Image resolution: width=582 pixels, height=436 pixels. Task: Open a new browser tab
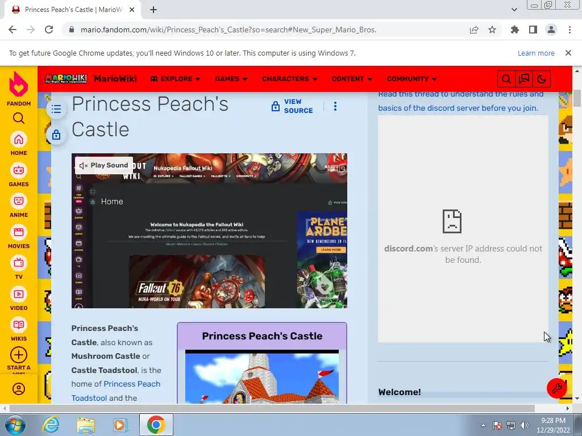153,10
